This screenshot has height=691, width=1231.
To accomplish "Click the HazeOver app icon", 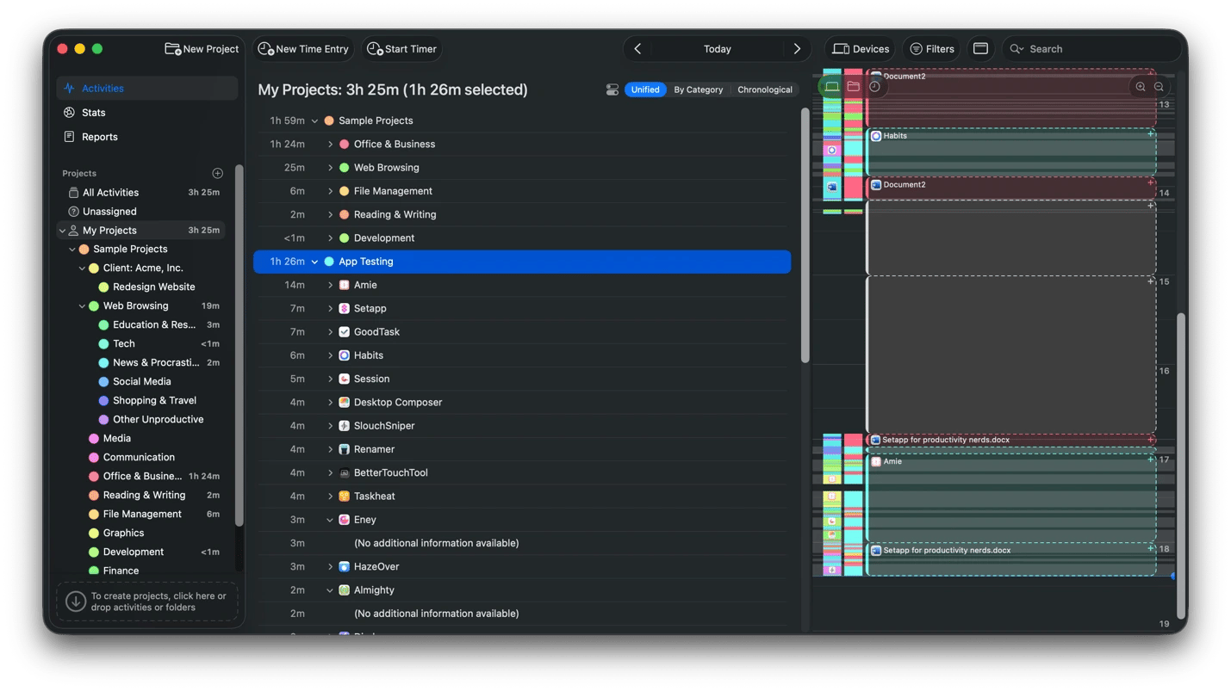I will [x=344, y=566].
